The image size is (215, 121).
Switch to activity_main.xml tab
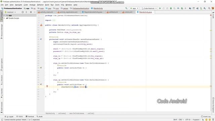(47, 12)
